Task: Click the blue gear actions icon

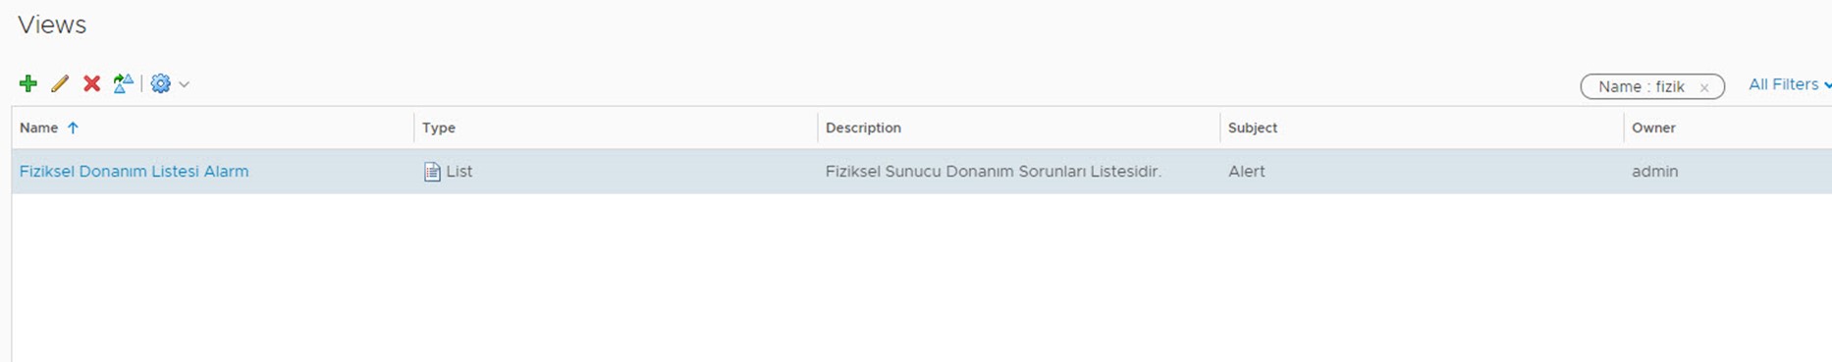Action: pyautogui.click(x=160, y=83)
